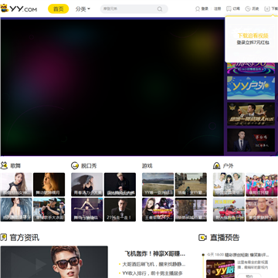Open 户外 thumbnail with red vehicle
Viewport: 278px width, 278px height.
[x=229, y=209]
